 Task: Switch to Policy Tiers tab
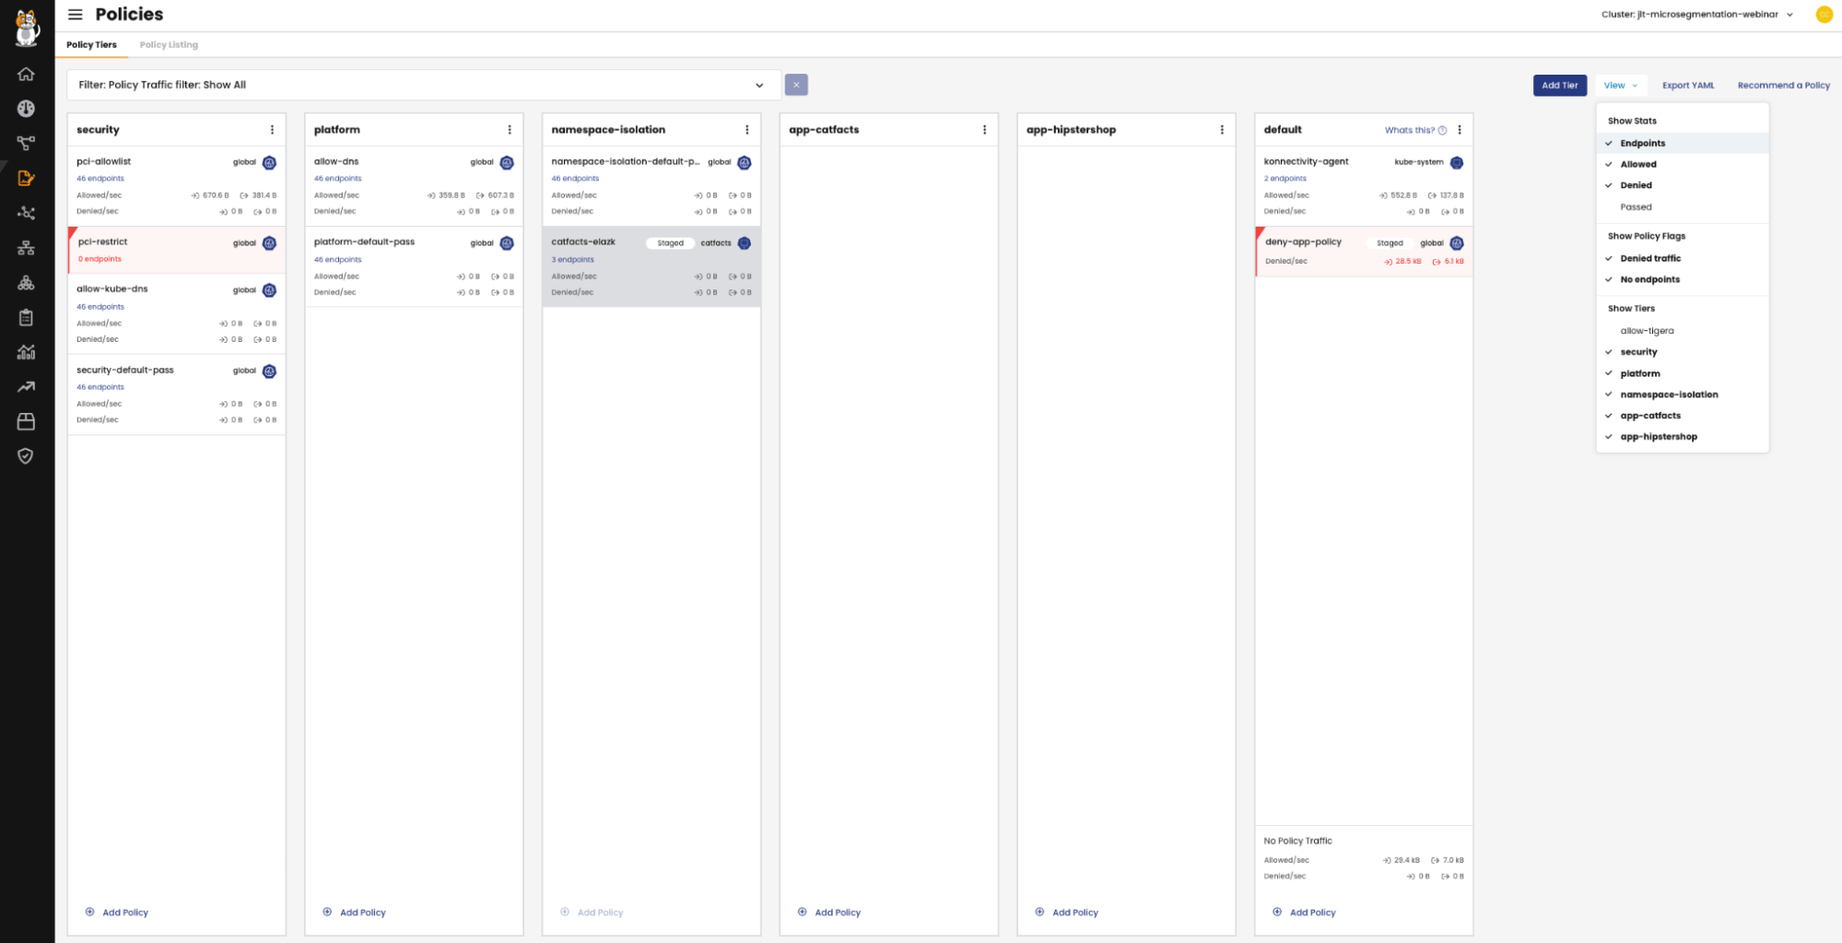(91, 44)
